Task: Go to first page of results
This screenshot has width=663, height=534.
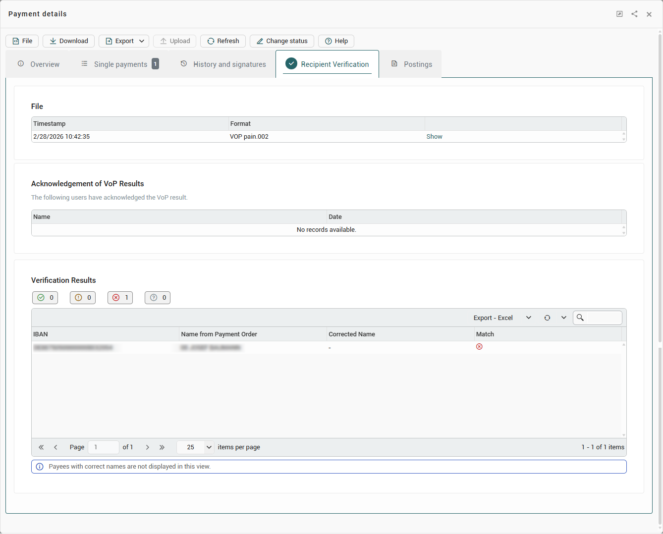Action: (41, 447)
